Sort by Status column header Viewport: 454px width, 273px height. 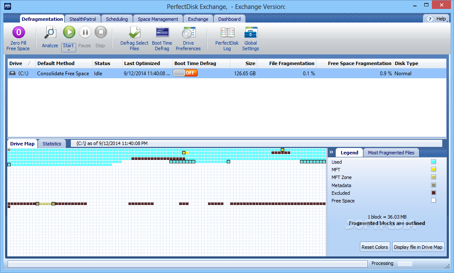[x=107, y=63]
